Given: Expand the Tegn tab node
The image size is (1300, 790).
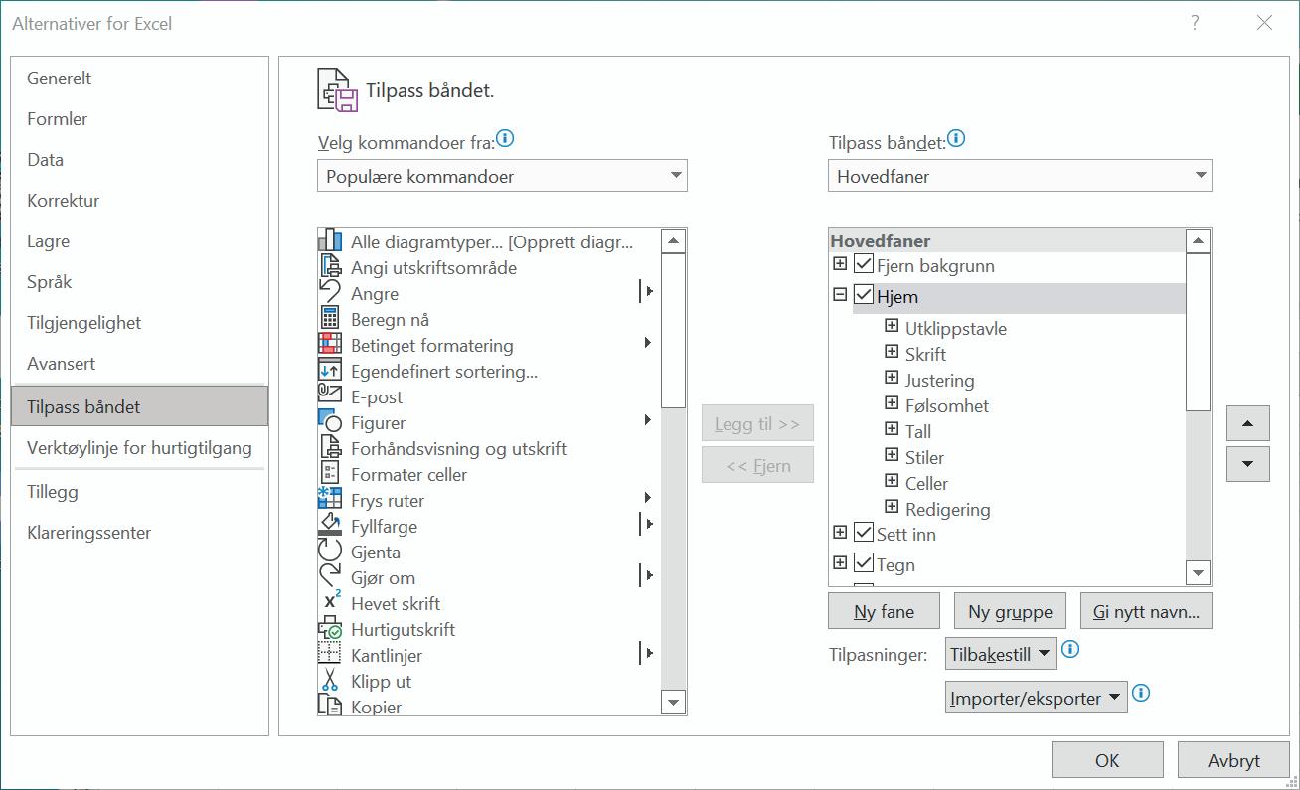Looking at the screenshot, I should pyautogui.click(x=840, y=563).
